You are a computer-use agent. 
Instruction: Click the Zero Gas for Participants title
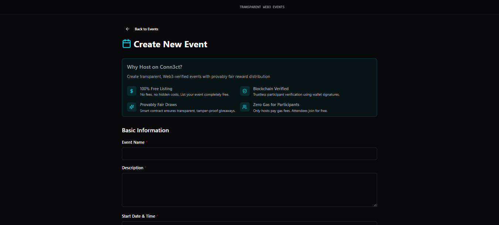pos(276,105)
